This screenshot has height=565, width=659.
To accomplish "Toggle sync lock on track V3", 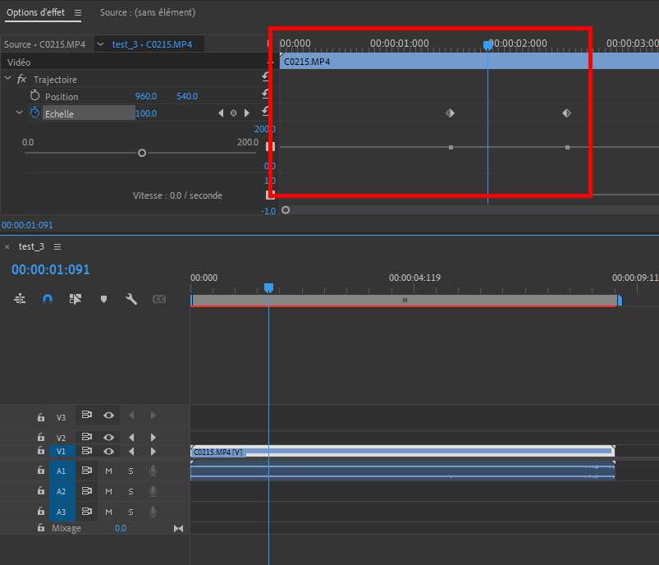I will pyautogui.click(x=86, y=415).
